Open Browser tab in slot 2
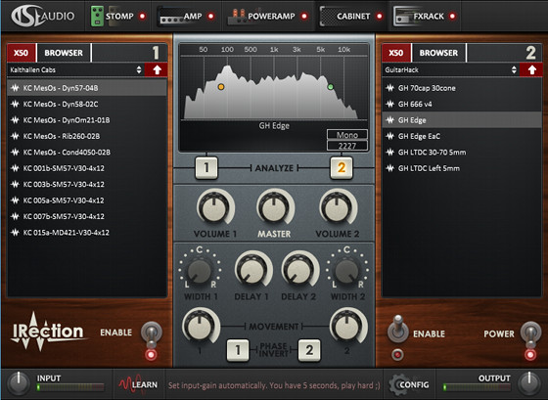The width and height of the screenshot is (548, 400). point(438,53)
